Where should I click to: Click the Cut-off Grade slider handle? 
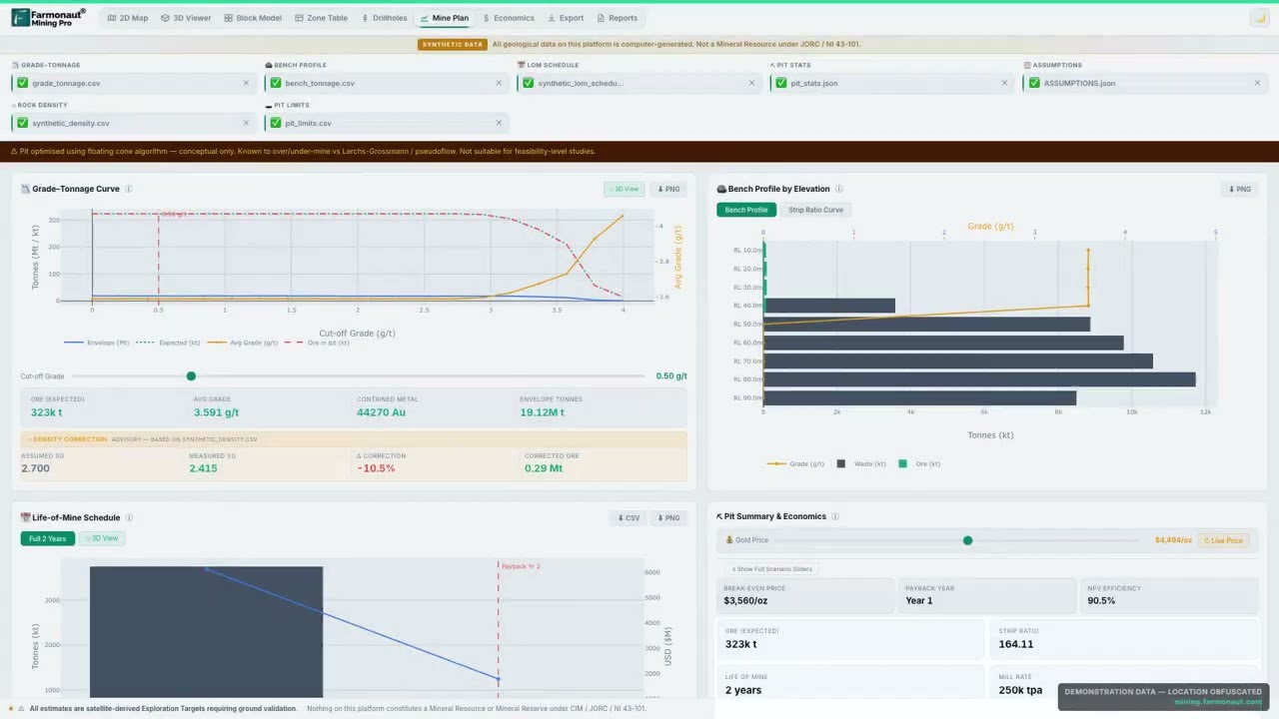click(191, 376)
